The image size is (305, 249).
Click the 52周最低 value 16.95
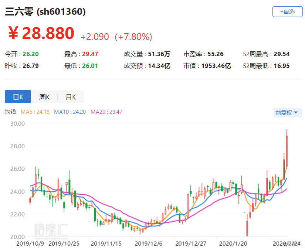click(x=282, y=66)
